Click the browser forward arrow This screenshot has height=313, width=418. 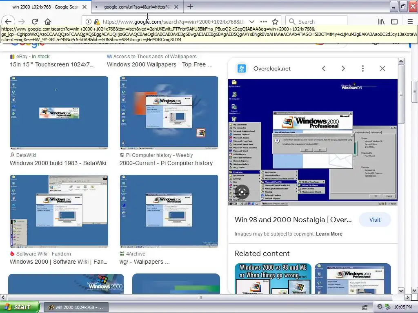click(x=22, y=22)
